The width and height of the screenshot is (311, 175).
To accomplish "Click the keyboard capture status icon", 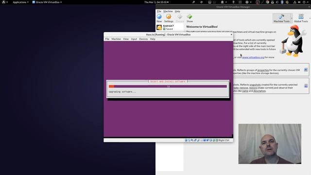I will coord(217,140).
